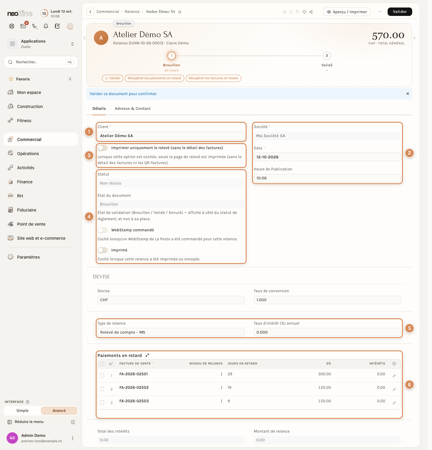432x450 pixels.
Task: Click the black Valider button
Action: coord(400,12)
